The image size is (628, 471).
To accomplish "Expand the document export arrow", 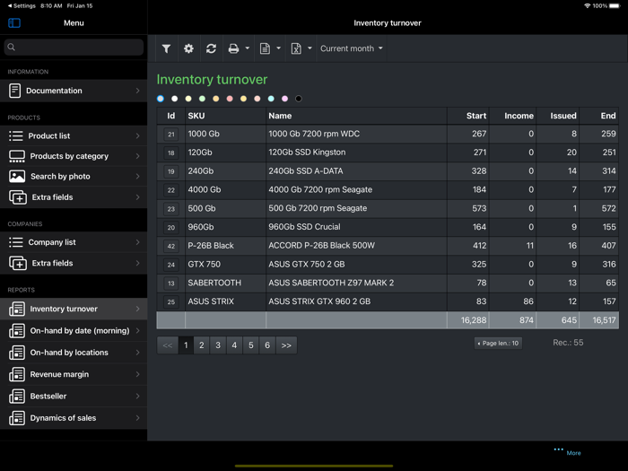I will 278,48.
